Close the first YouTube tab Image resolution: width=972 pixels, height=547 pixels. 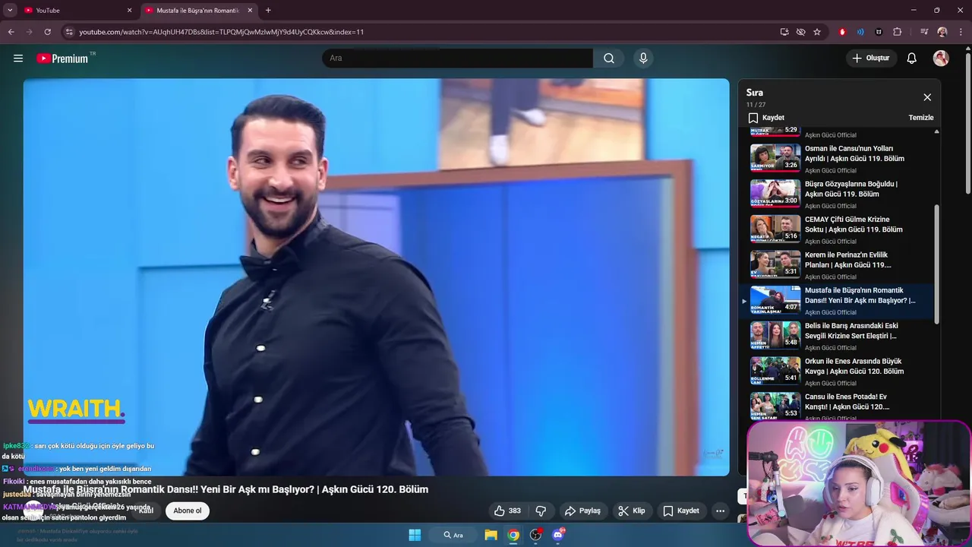[129, 11]
